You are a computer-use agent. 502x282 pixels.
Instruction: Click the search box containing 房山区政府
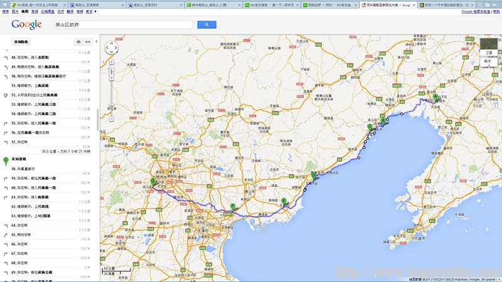[122, 24]
